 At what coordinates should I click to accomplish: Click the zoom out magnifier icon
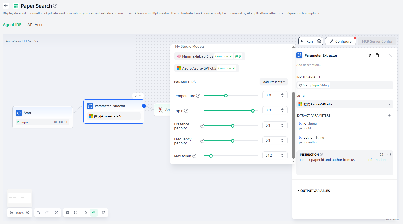point(11,213)
